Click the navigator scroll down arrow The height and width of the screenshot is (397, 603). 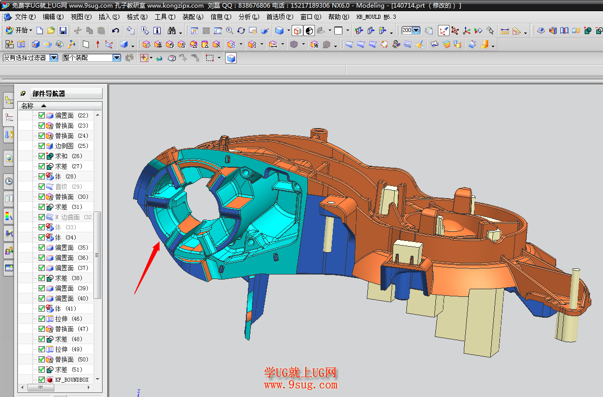[98, 379]
